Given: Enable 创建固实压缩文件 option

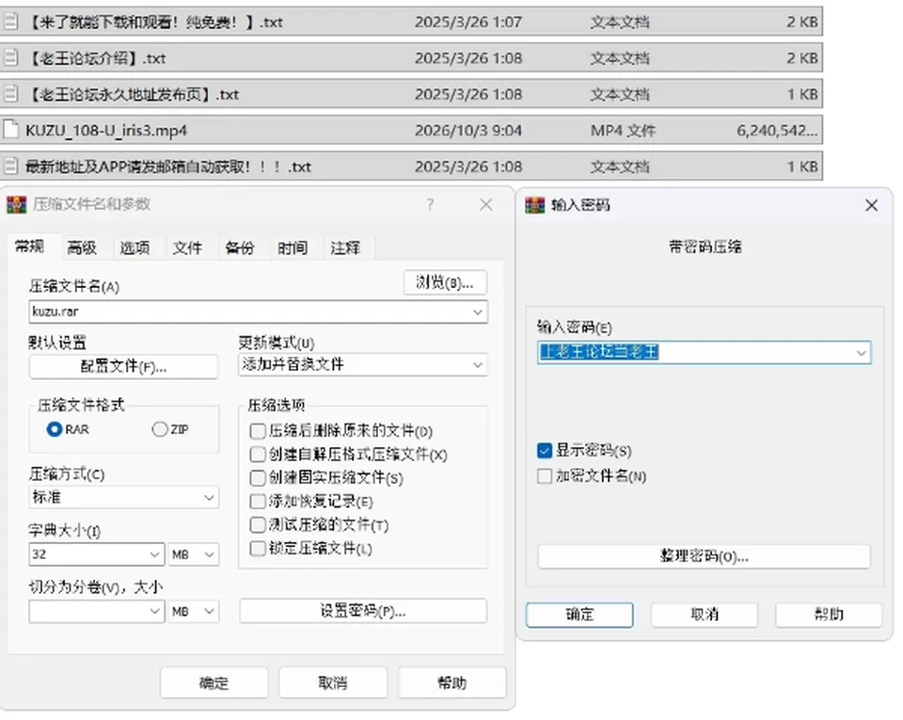Looking at the screenshot, I should [x=258, y=477].
